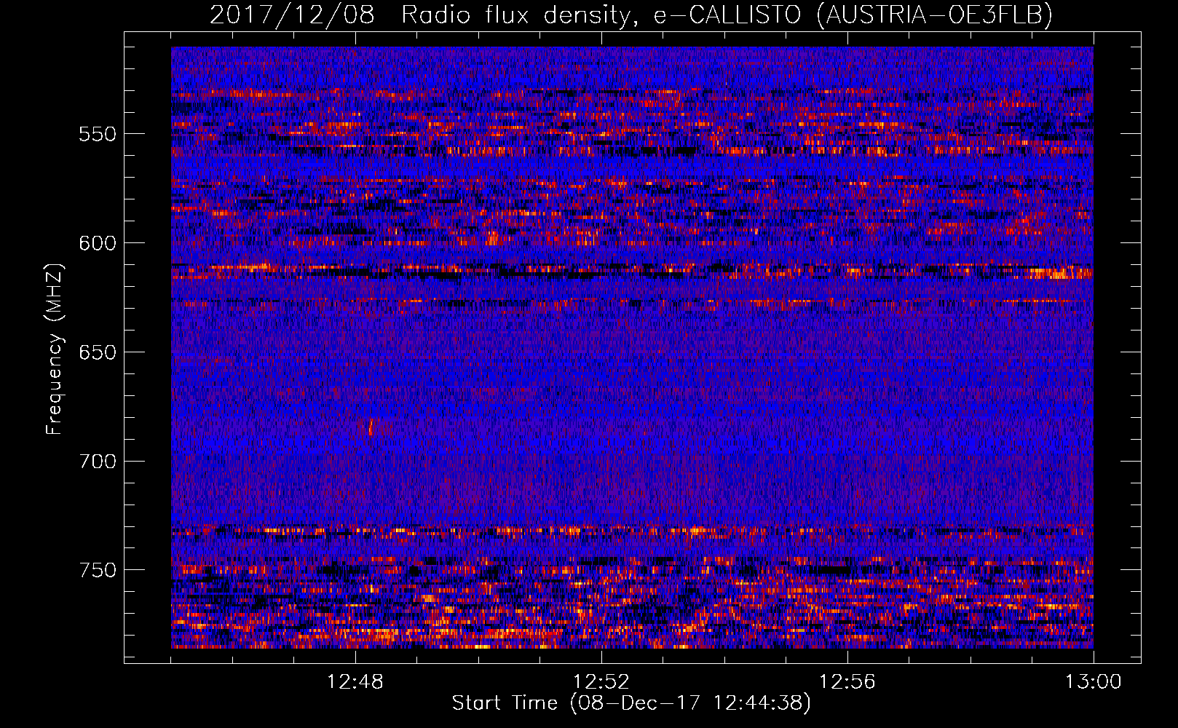
Task: Select the 550 frequency axis label
Action: pyautogui.click(x=98, y=134)
